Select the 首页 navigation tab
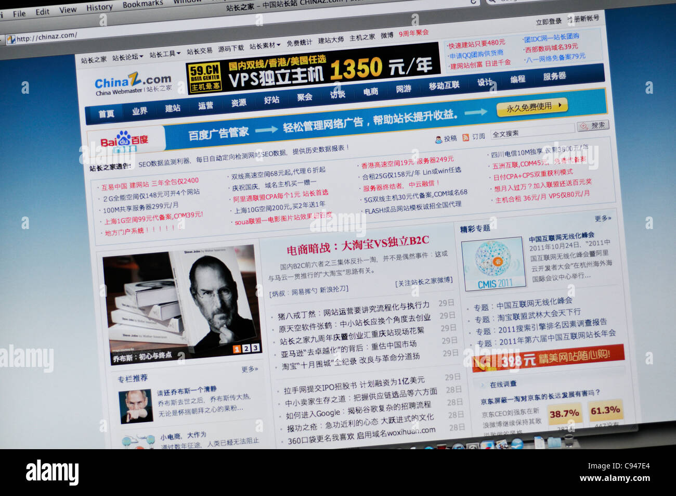 coord(106,113)
